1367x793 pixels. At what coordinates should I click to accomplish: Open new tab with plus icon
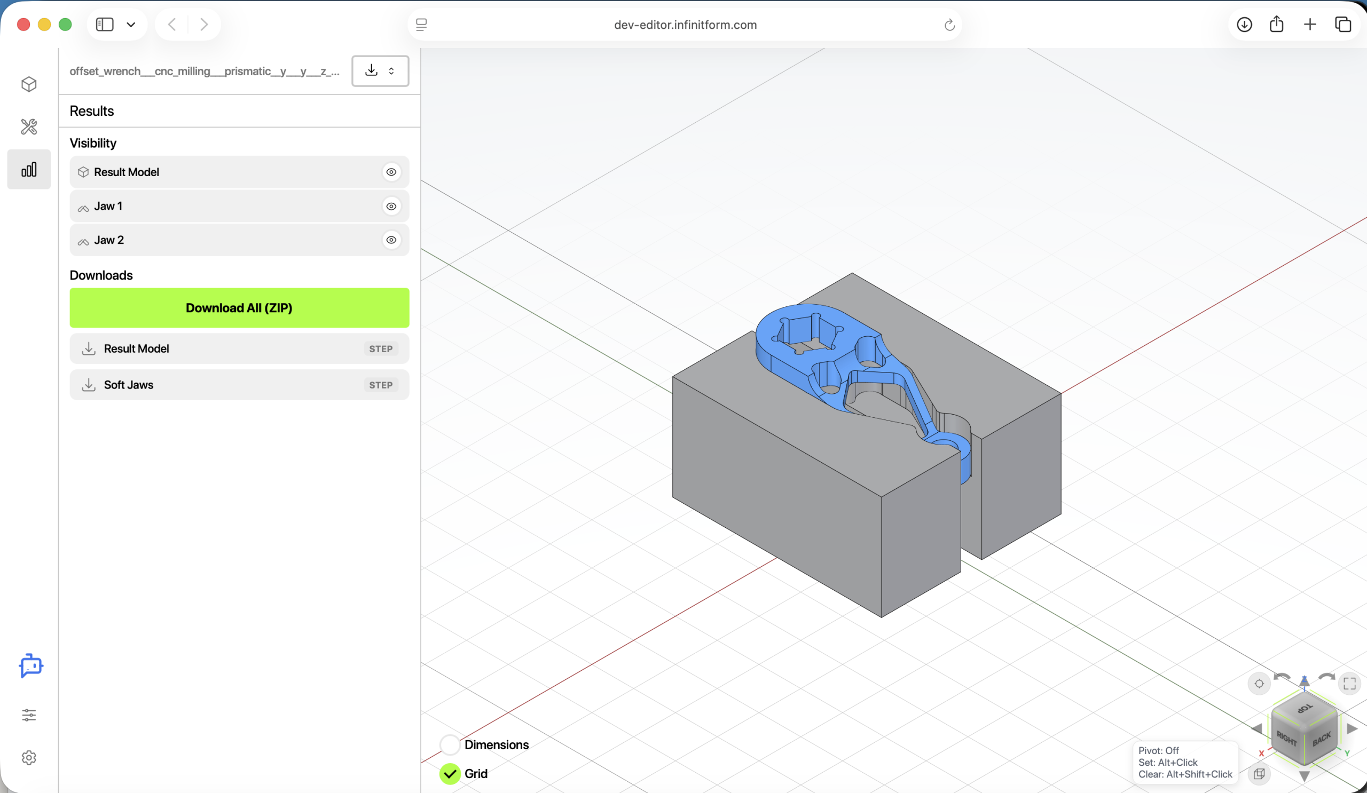pyautogui.click(x=1310, y=25)
